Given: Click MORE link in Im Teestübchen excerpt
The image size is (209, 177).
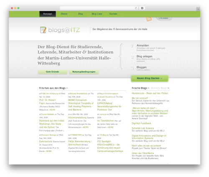Looking at the screenshot, I should coord(110,127).
